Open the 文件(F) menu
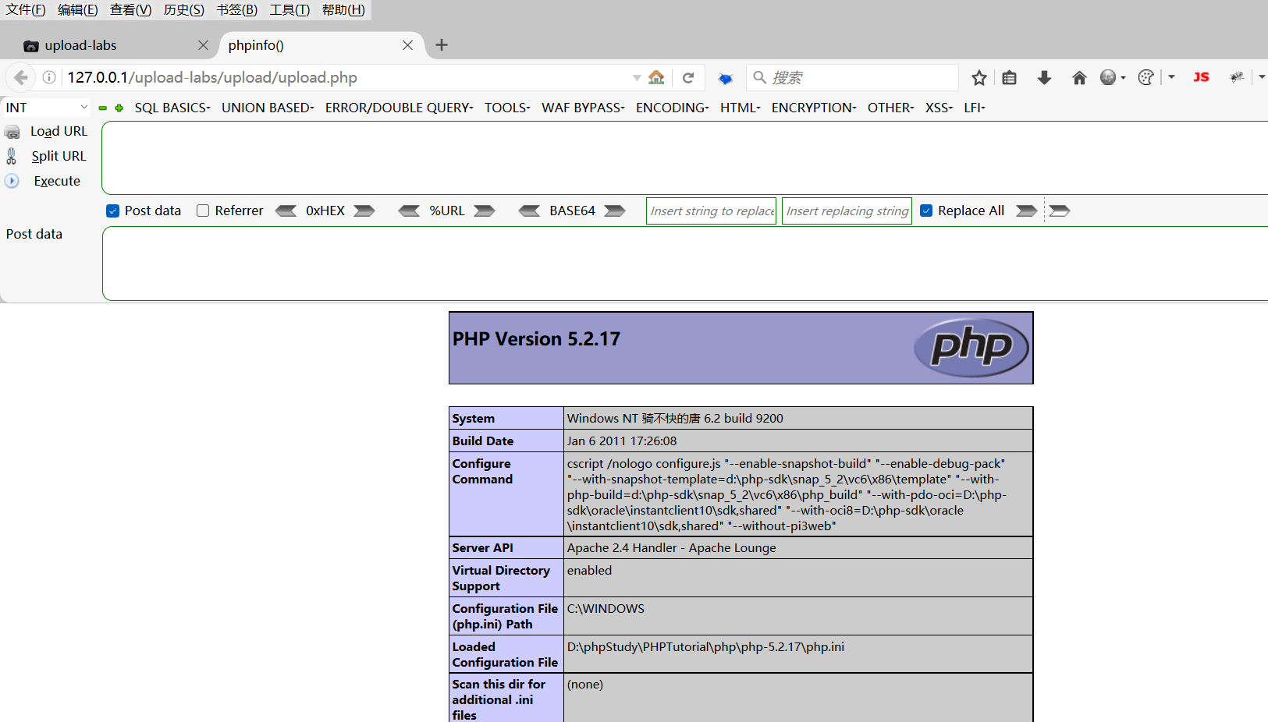 pos(26,9)
